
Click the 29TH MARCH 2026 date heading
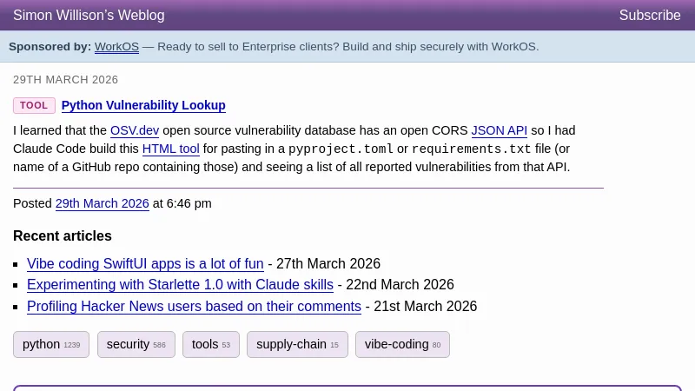coord(65,80)
